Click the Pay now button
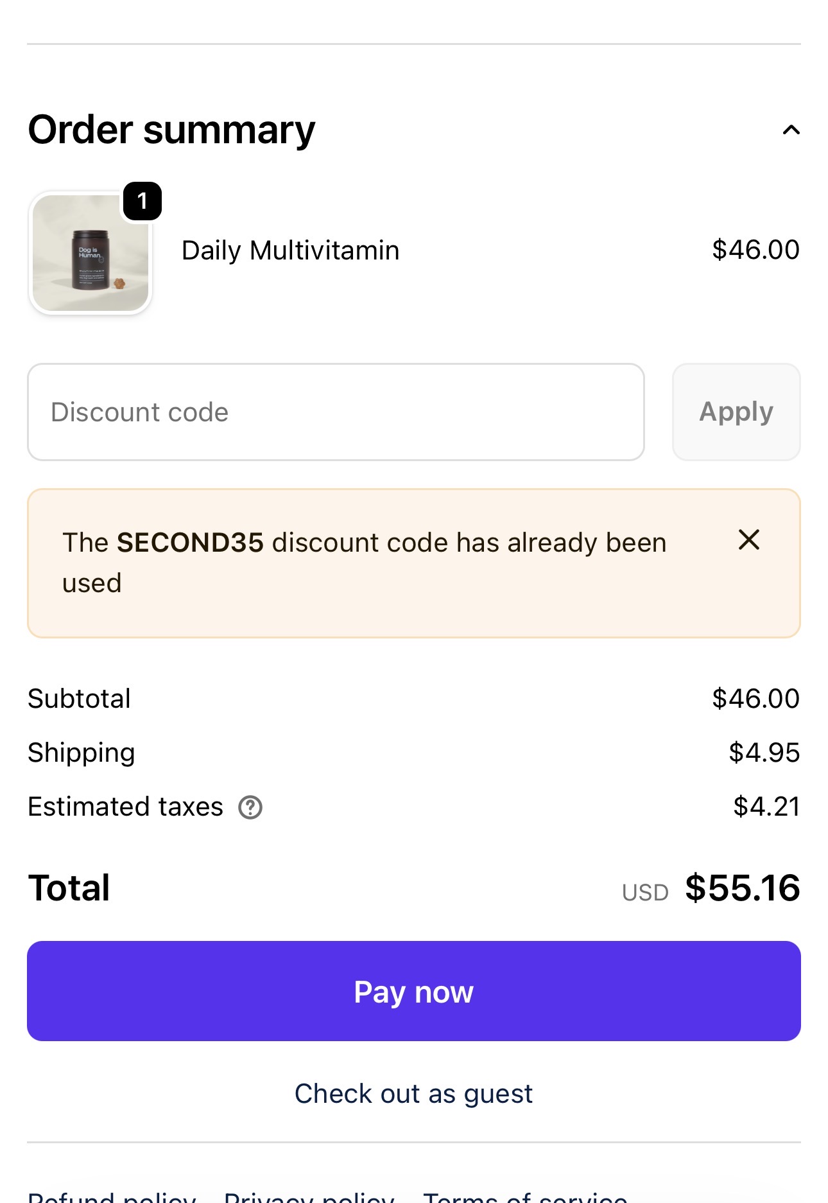Image resolution: width=828 pixels, height=1203 pixels. (x=414, y=991)
